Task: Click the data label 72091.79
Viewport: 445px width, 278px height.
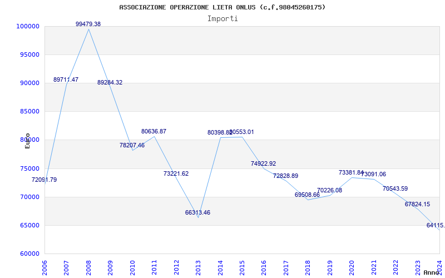Action: click(44, 180)
